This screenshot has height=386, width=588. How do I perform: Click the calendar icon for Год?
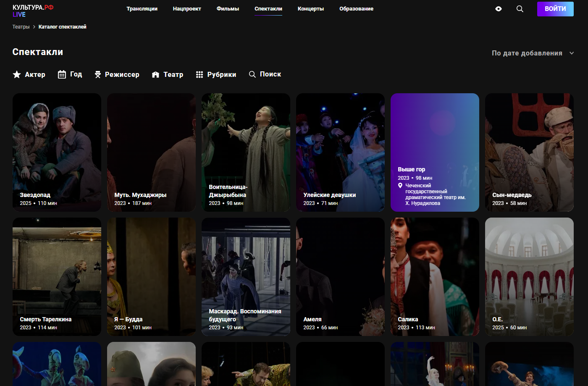coord(62,74)
